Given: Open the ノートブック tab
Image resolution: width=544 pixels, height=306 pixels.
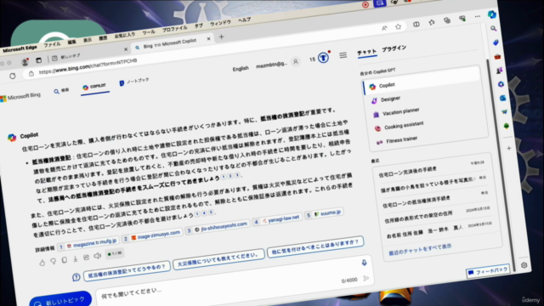Looking at the screenshot, I should point(134,82).
